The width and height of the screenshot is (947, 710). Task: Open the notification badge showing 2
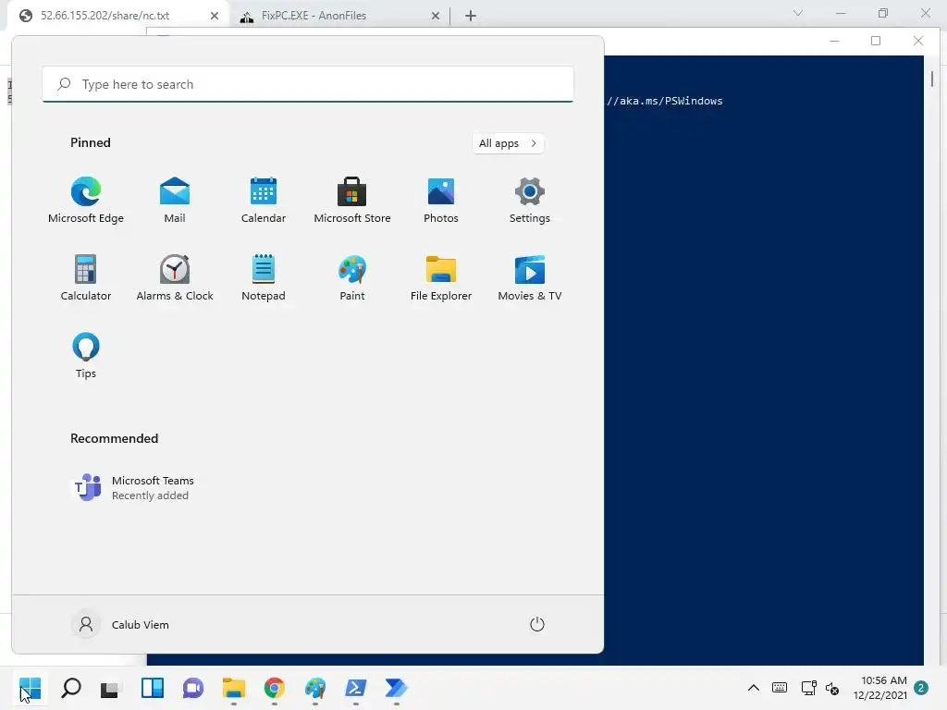click(x=921, y=688)
